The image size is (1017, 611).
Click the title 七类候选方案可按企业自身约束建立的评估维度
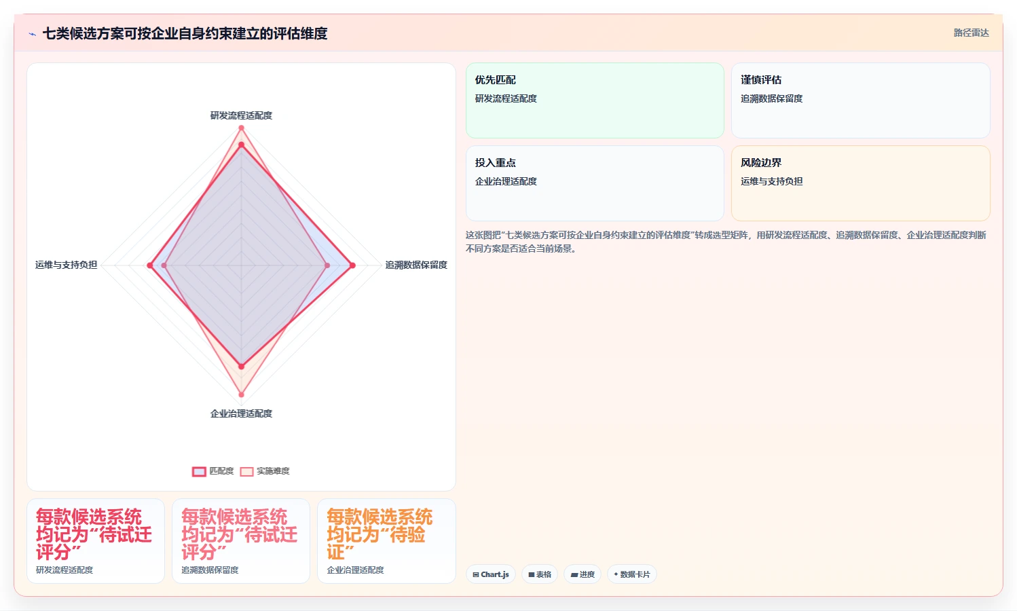185,34
